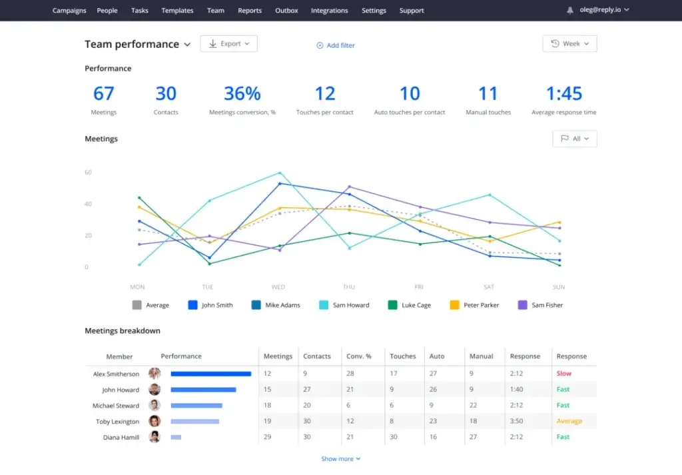Click the notification bell icon
Image resolution: width=682 pixels, height=475 pixels.
569,11
